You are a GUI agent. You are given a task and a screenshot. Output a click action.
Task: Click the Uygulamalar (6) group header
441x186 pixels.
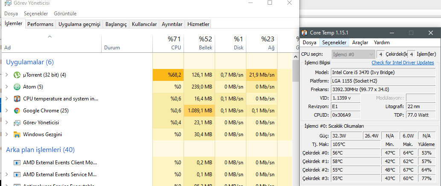pyautogui.click(x=30, y=62)
